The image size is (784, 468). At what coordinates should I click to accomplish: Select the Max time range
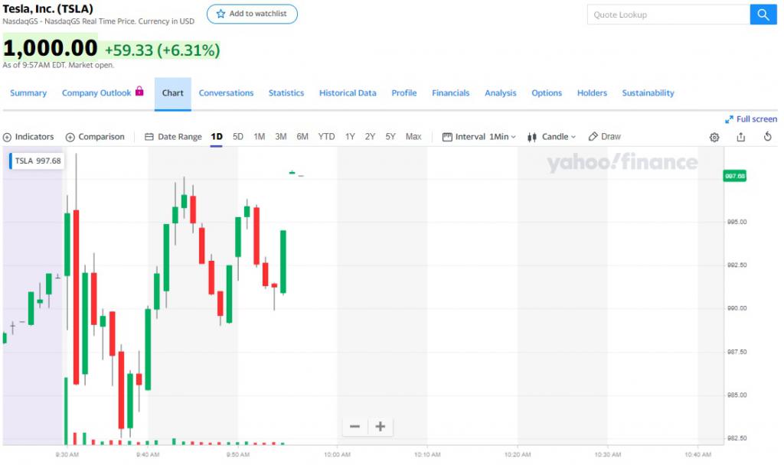[x=413, y=137]
